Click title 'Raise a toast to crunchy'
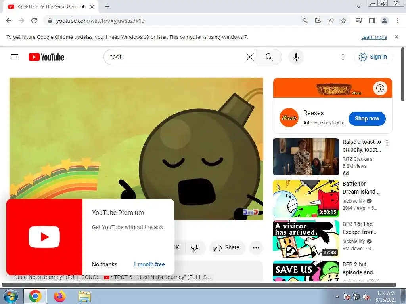Viewport: 406px width, 304px height. click(x=362, y=146)
